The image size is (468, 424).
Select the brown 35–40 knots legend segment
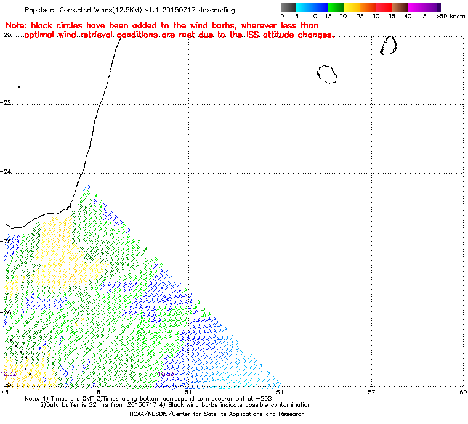point(400,7)
